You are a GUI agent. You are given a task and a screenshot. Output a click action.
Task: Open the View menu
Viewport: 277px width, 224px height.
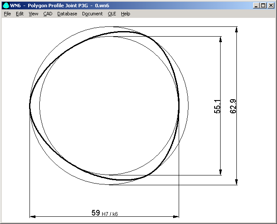(33, 14)
